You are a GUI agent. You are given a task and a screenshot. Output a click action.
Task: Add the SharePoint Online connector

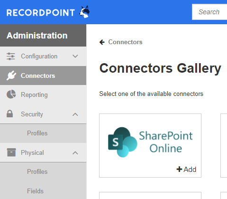pyautogui.click(x=186, y=170)
